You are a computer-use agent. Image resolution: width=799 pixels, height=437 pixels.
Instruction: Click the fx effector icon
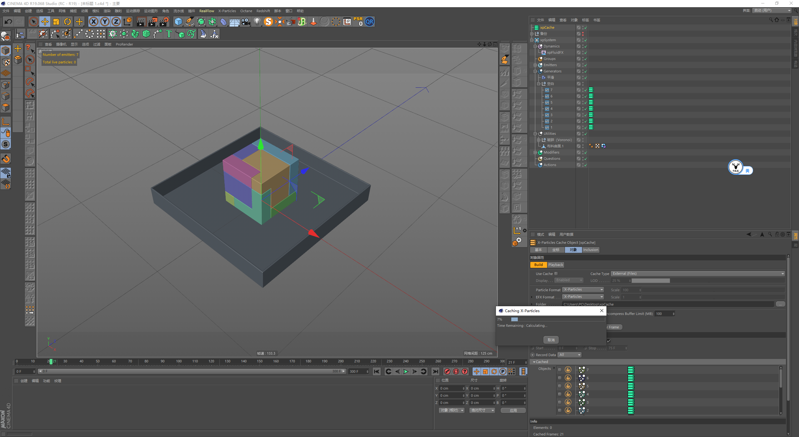pyautogui.click(x=214, y=34)
